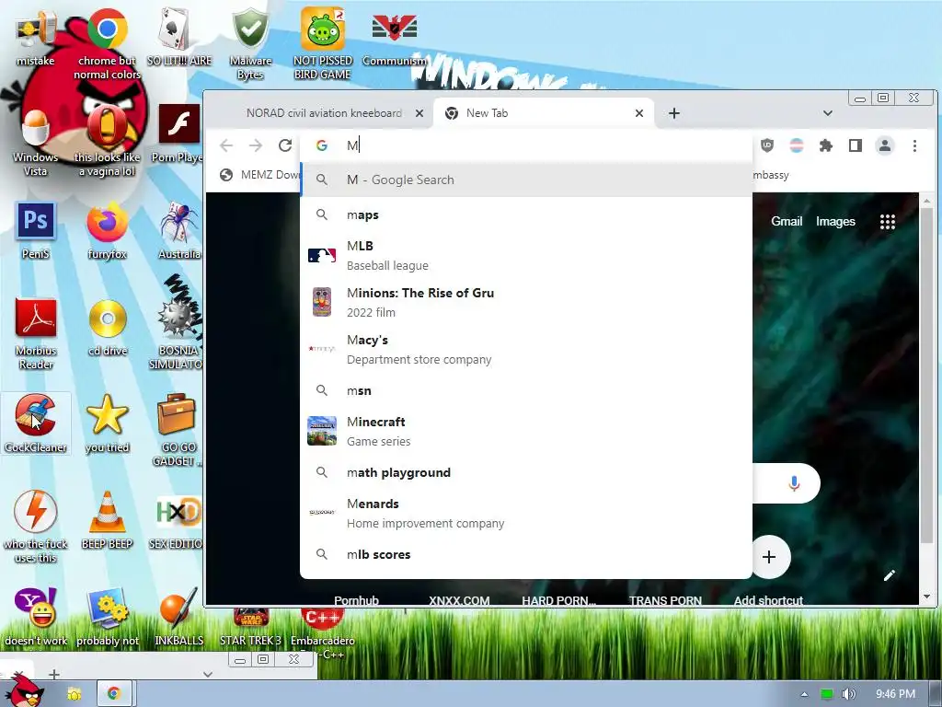Expand the tab search chevron
Image resolution: width=942 pixels, height=707 pixels.
click(827, 113)
